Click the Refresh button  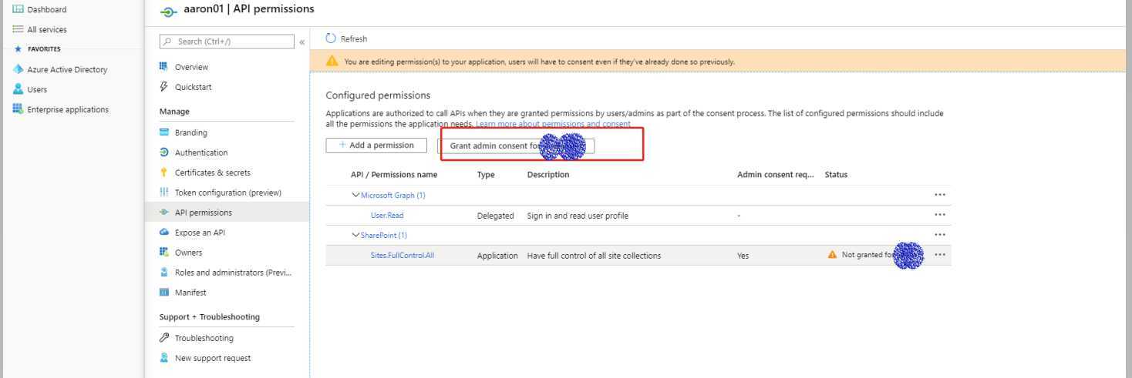pyautogui.click(x=347, y=38)
